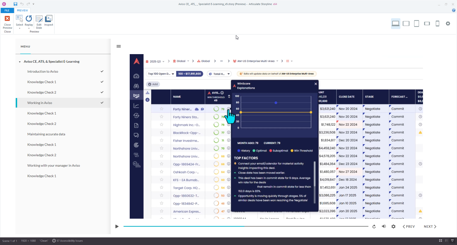Select the desktop preview view
Image resolution: width=457 pixels, height=245 pixels.
(x=396, y=24)
